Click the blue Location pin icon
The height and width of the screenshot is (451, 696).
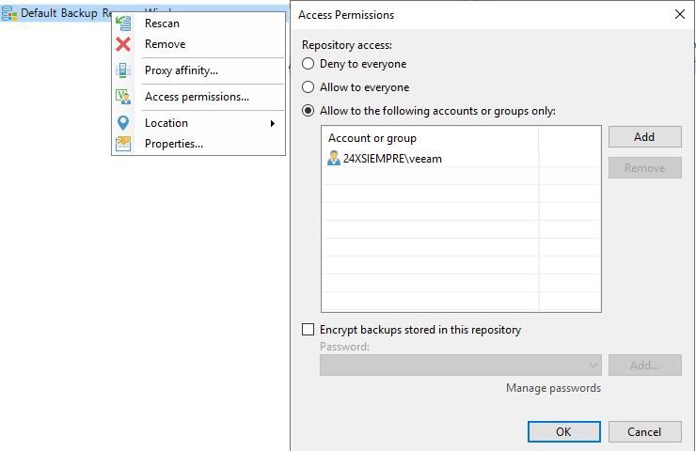pos(123,123)
